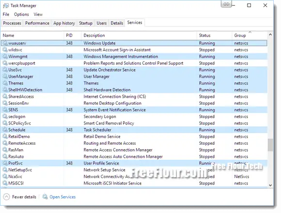Select Remote Access Auto Connection Manager text
This screenshot has height=213, width=281.
(x=123, y=156)
